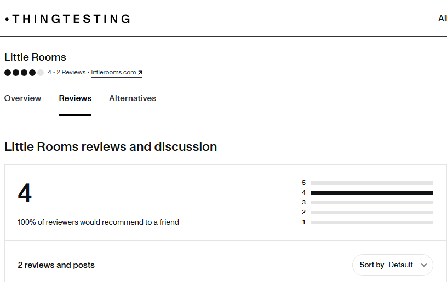Viewport: 447px width, 282px height.
Task: Click 'Little Rooms reviews and discussion' heading
Action: point(111,147)
